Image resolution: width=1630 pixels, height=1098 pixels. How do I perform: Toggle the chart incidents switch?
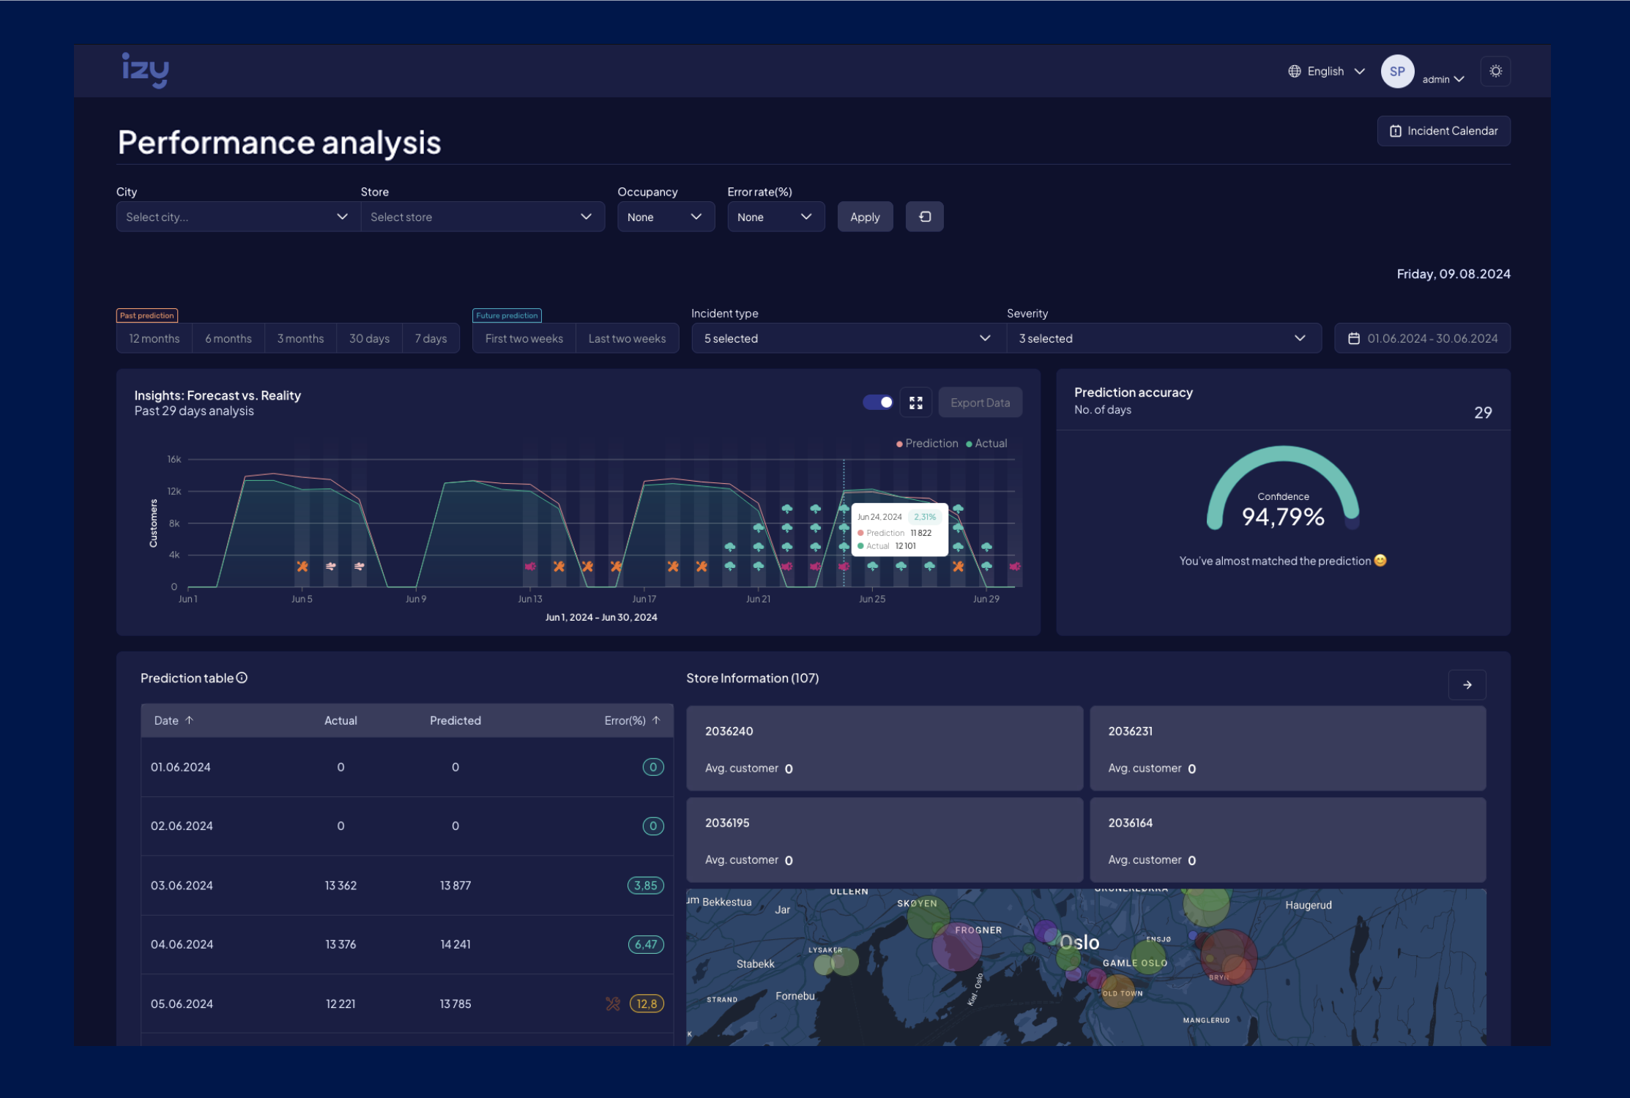click(878, 402)
